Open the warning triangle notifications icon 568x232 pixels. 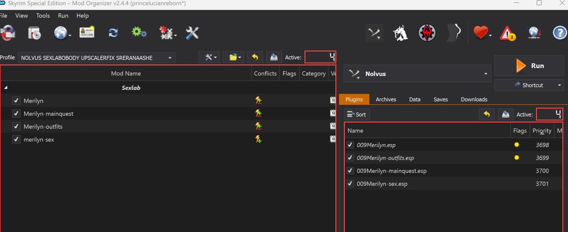[508, 33]
